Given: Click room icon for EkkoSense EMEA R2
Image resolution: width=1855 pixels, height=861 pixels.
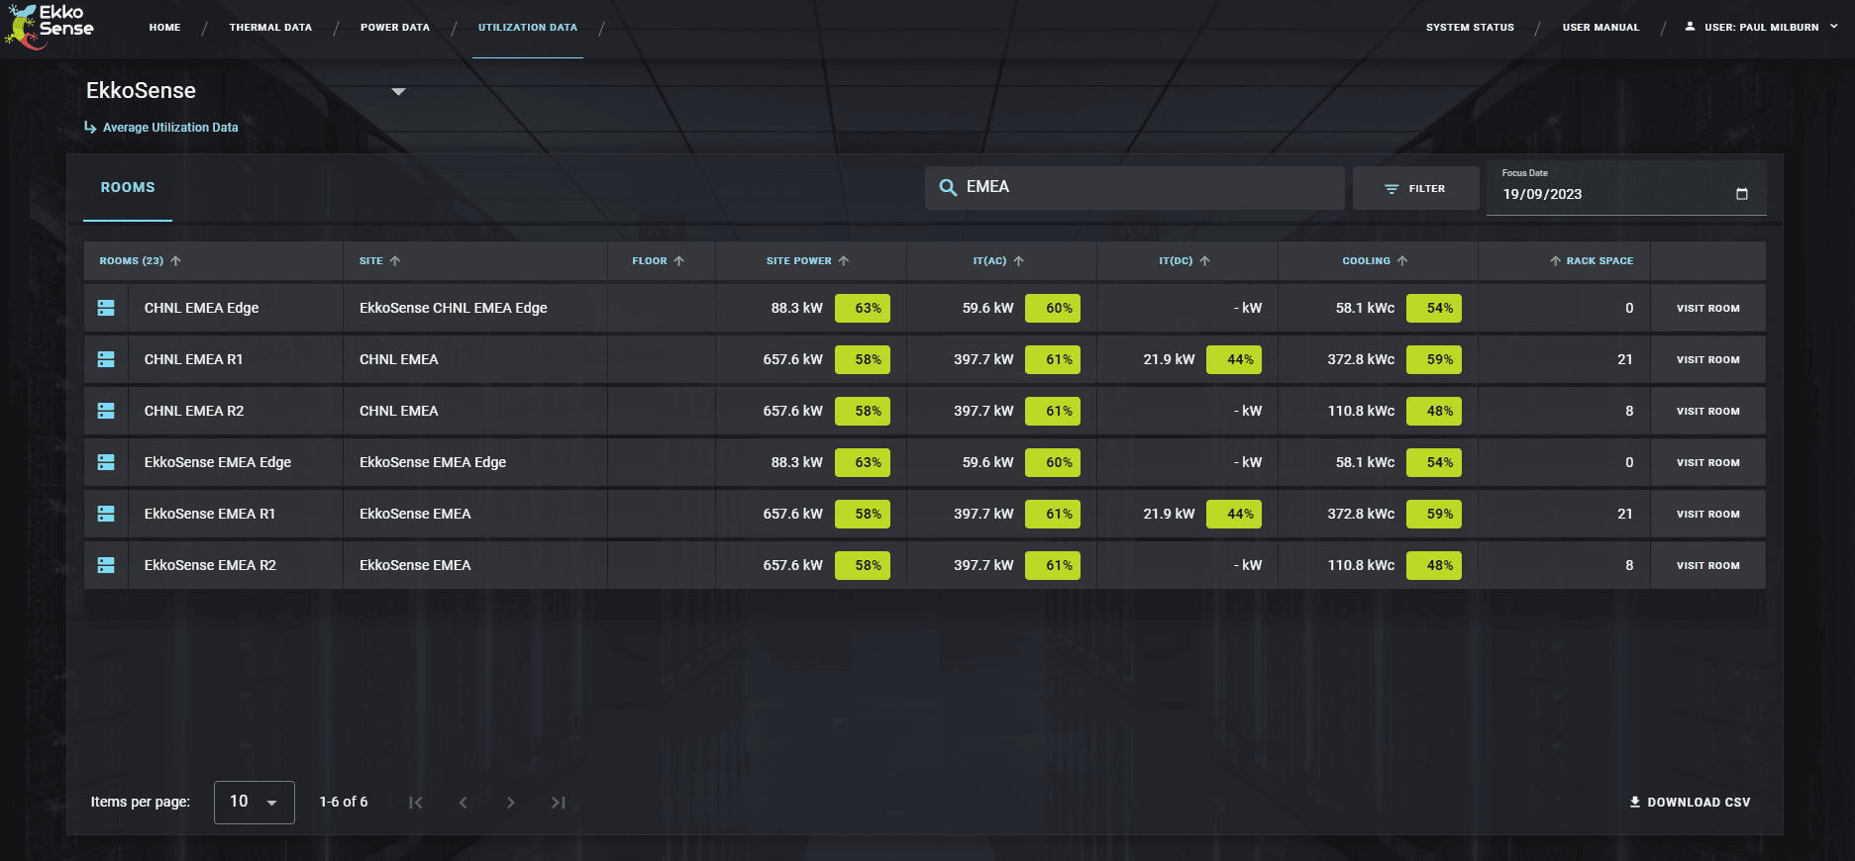Looking at the screenshot, I should click(106, 565).
